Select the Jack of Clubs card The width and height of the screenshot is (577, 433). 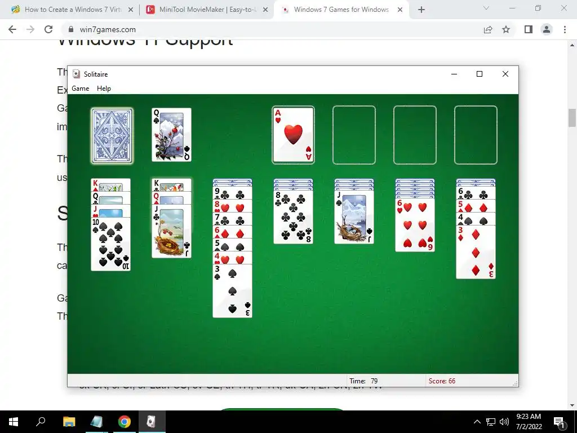coord(171,231)
